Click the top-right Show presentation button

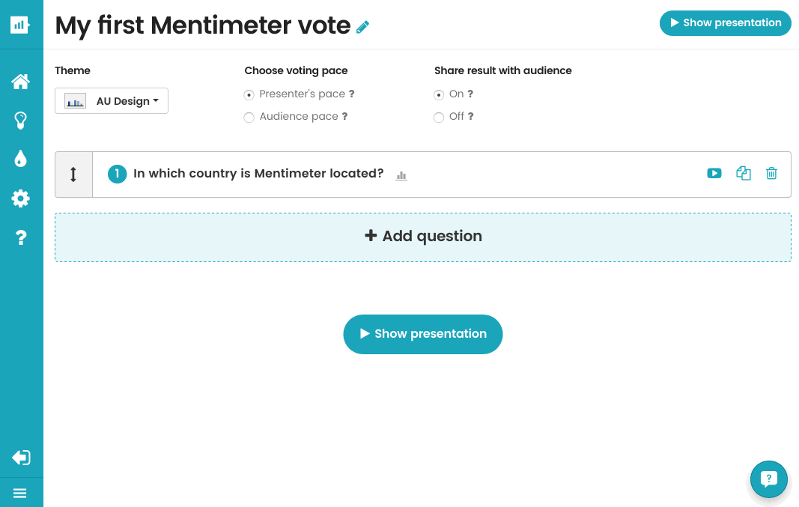pos(725,23)
